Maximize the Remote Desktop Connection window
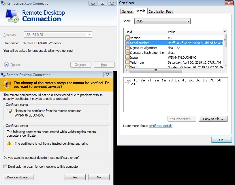Screen dimensions: 235x185 pyautogui.click(x=102, y=3)
